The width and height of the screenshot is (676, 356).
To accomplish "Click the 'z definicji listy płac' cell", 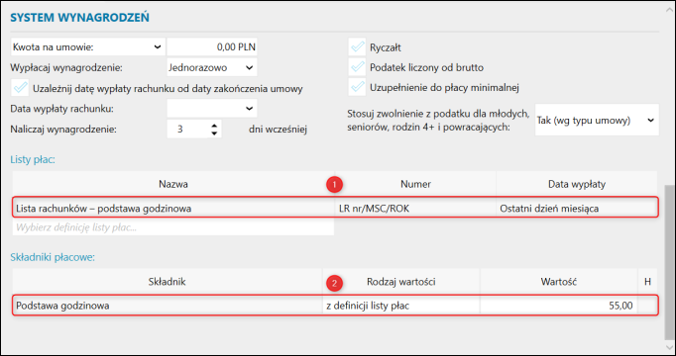I will (401, 307).
